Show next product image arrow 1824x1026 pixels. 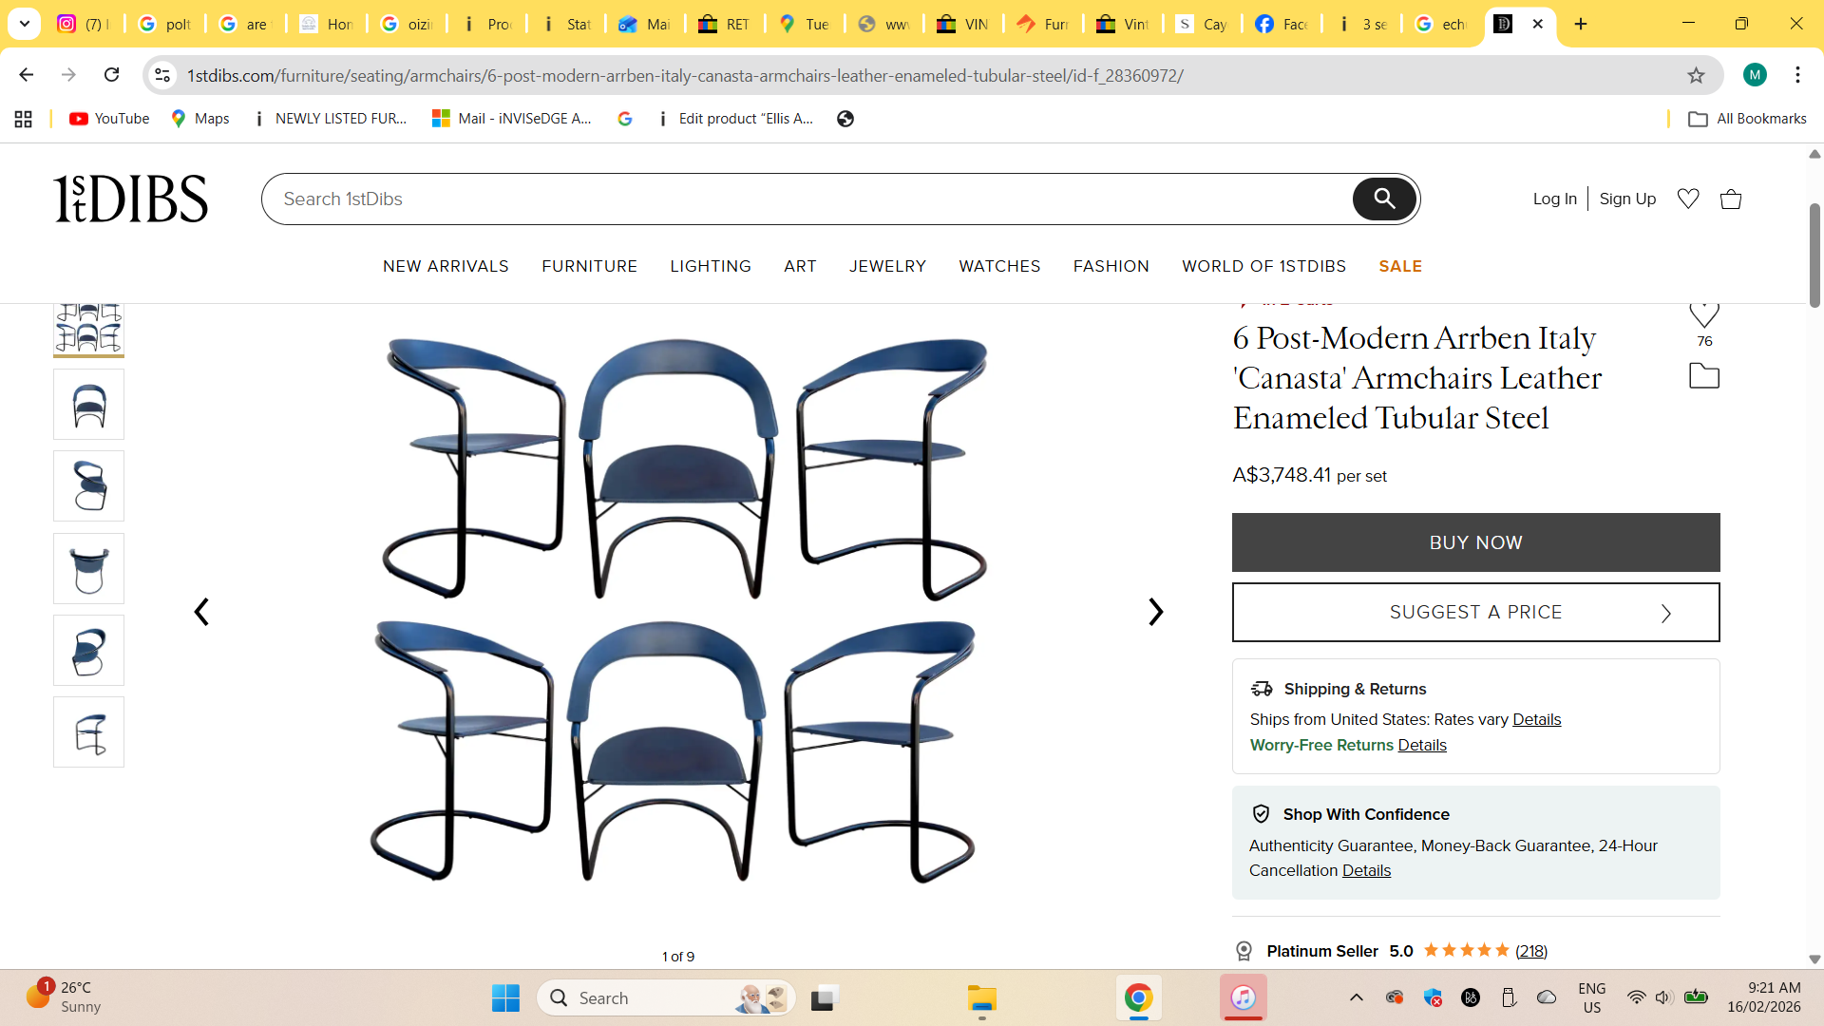click(x=1155, y=612)
